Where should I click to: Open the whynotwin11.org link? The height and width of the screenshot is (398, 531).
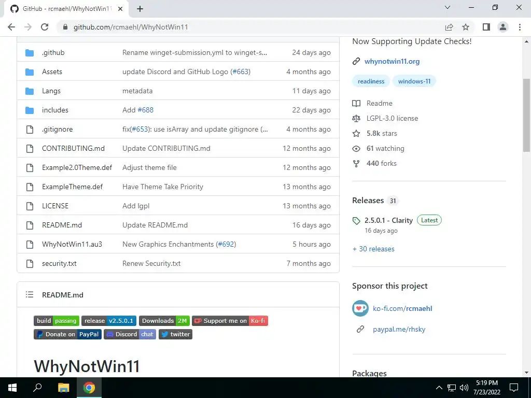tap(392, 61)
